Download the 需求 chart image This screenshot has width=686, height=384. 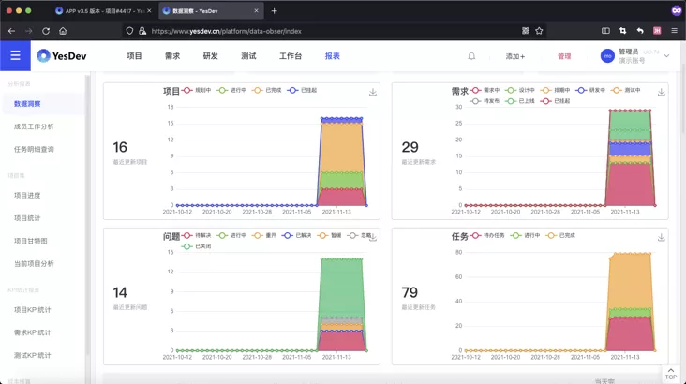coord(661,92)
